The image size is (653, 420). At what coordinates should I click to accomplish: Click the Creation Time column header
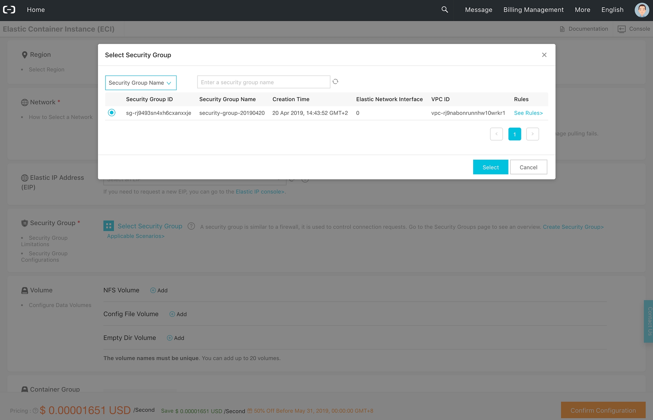[291, 99]
